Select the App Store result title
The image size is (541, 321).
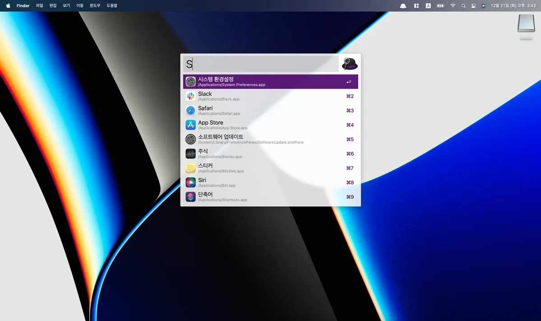[x=210, y=122]
